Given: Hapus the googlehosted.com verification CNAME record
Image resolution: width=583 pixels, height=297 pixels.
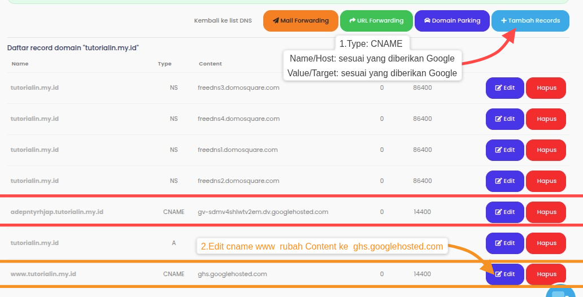Looking at the screenshot, I should click(546, 212).
